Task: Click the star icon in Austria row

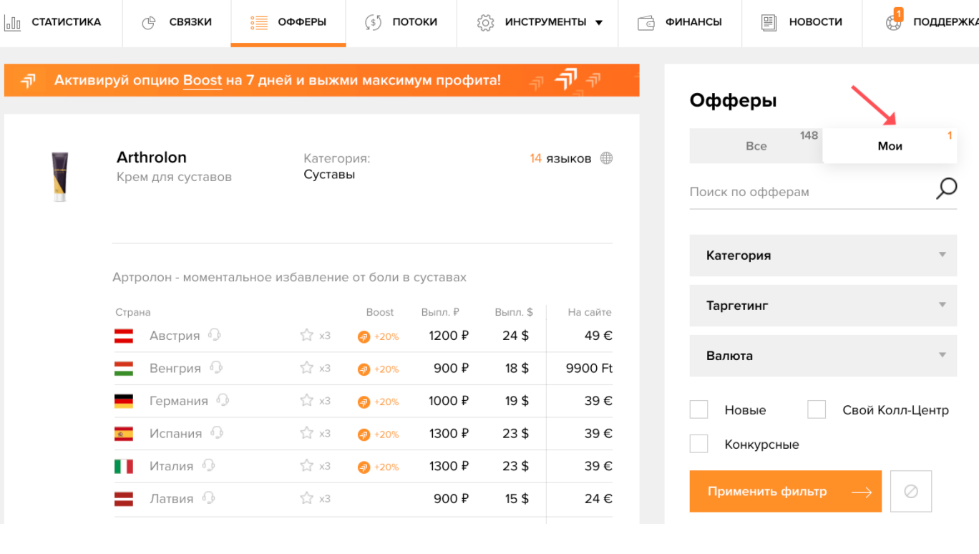Action: point(307,335)
